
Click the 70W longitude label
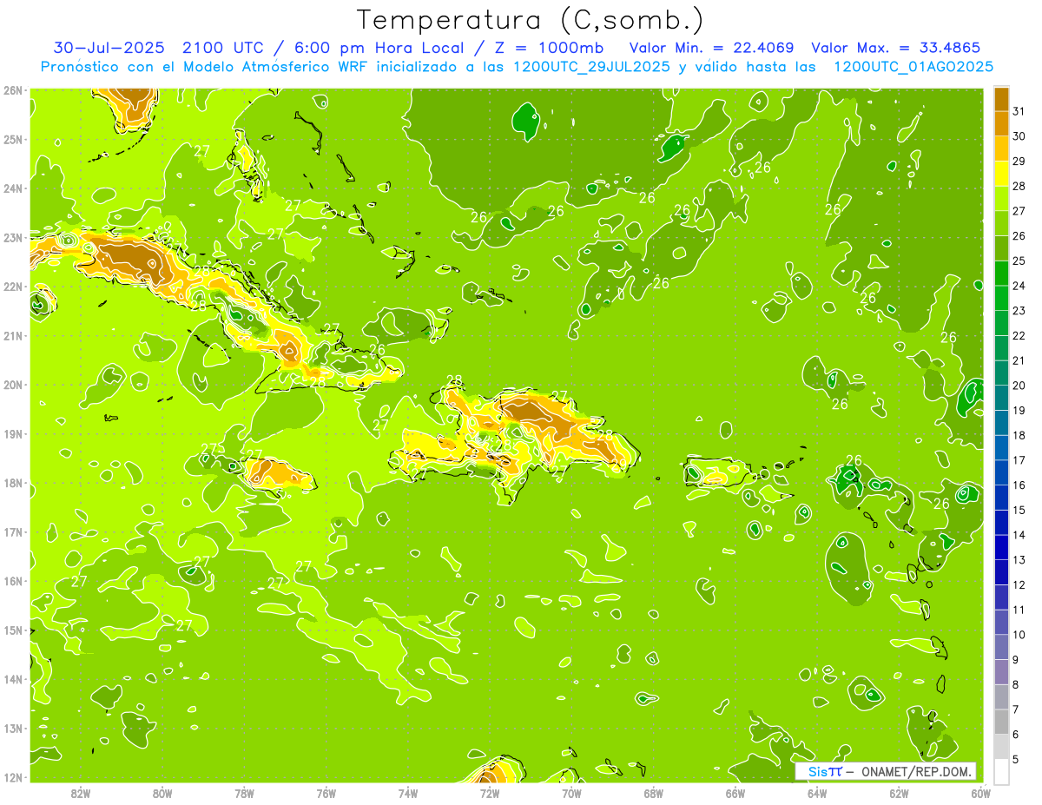(571, 793)
